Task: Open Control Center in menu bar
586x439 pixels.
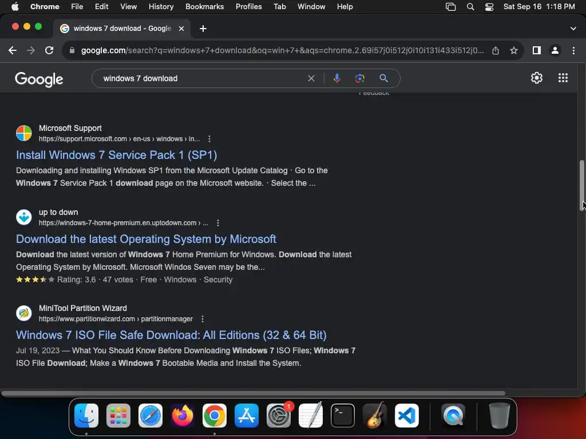Action: point(489,7)
